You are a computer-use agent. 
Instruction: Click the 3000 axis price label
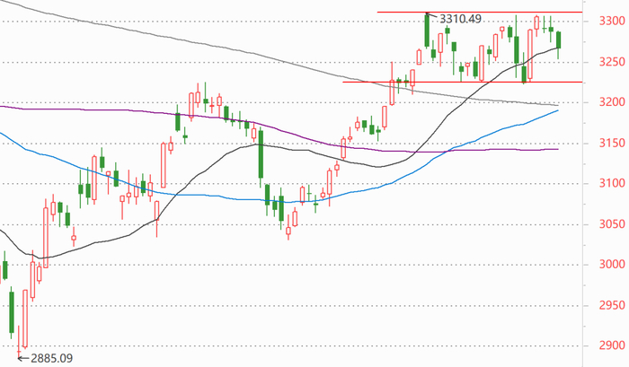tap(612, 265)
